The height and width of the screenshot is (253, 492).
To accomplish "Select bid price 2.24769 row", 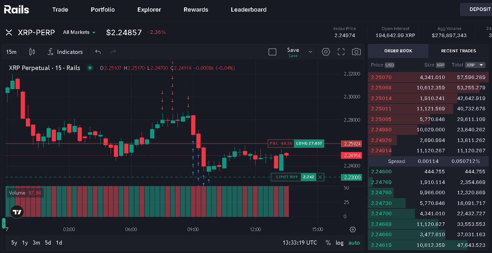I will (x=428, y=182).
